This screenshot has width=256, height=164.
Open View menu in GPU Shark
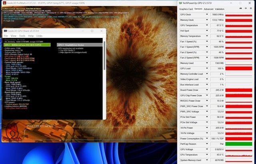[x=13, y=36]
